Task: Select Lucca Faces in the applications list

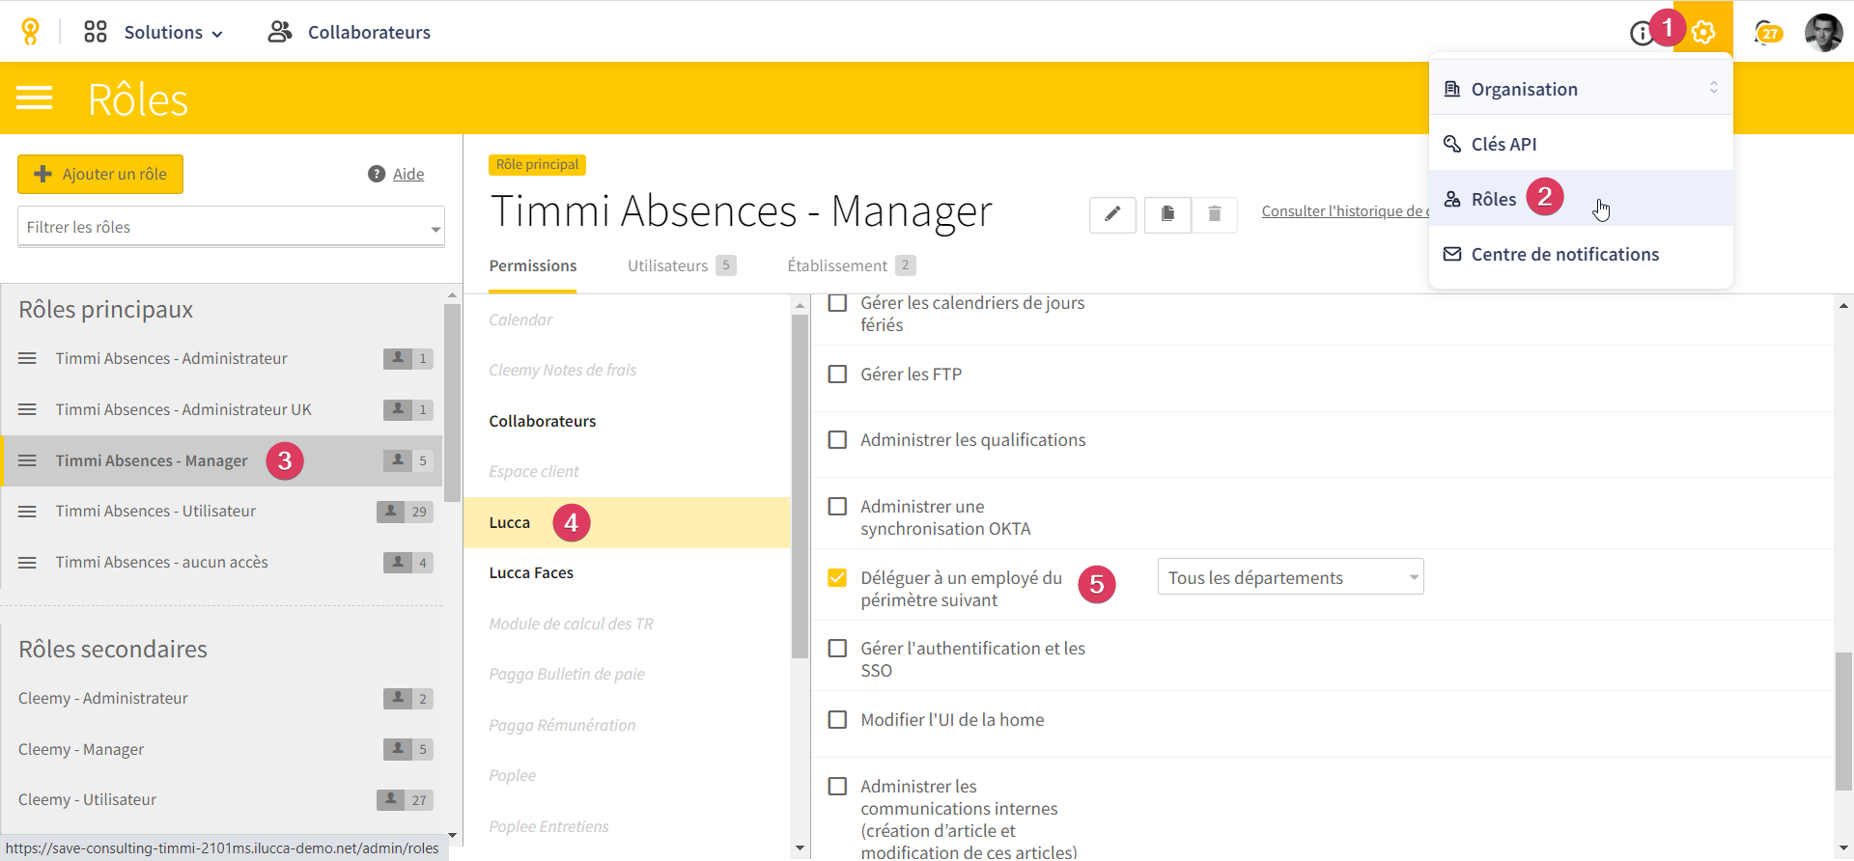Action: (x=627, y=572)
